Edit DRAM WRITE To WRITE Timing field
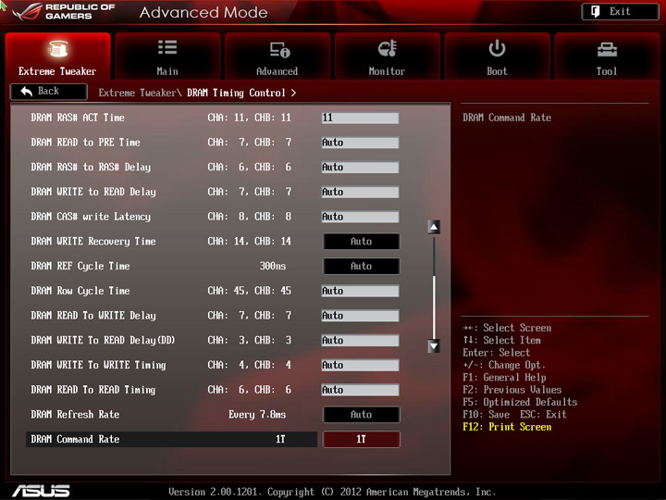This screenshot has width=666, height=500. [x=360, y=365]
